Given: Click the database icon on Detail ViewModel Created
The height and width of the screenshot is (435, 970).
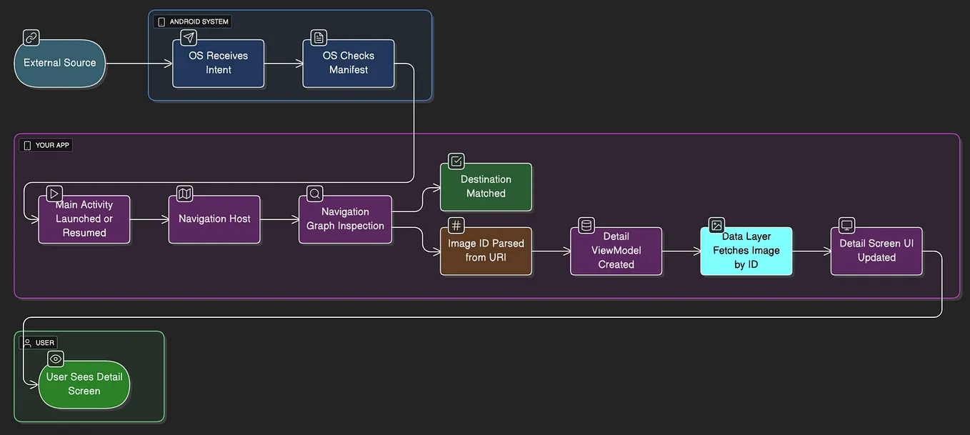Looking at the screenshot, I should pos(586,224).
